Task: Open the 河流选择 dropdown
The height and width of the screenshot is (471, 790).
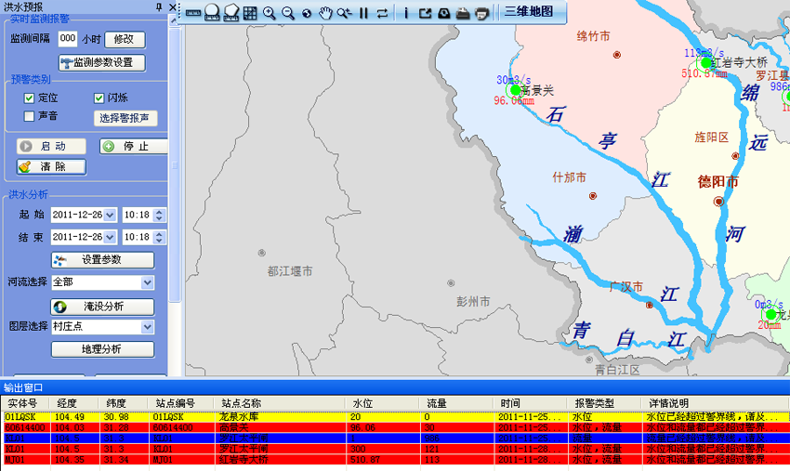Action: pyautogui.click(x=148, y=282)
